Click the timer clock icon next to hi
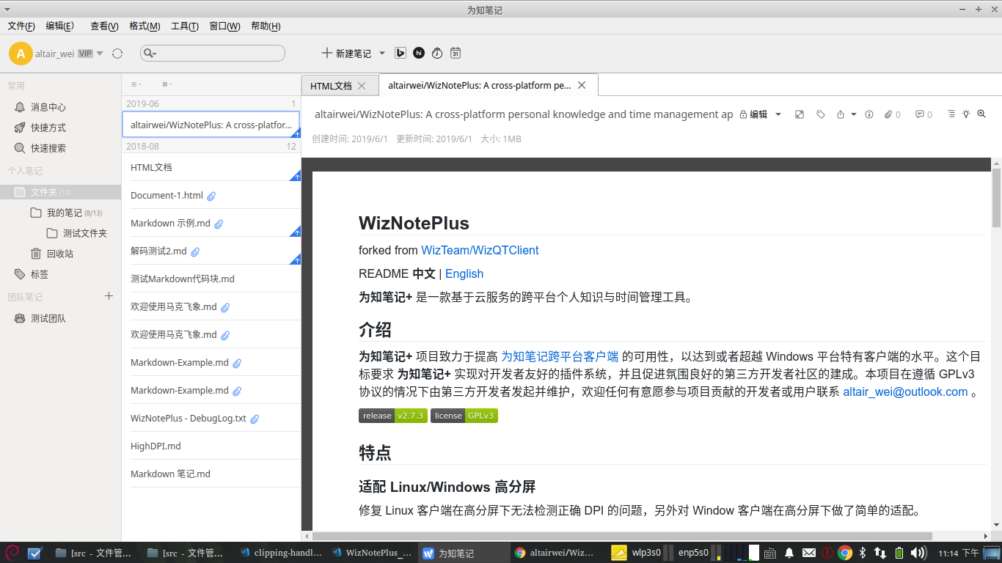 [436, 53]
